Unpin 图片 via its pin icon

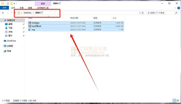(x=24, y=36)
